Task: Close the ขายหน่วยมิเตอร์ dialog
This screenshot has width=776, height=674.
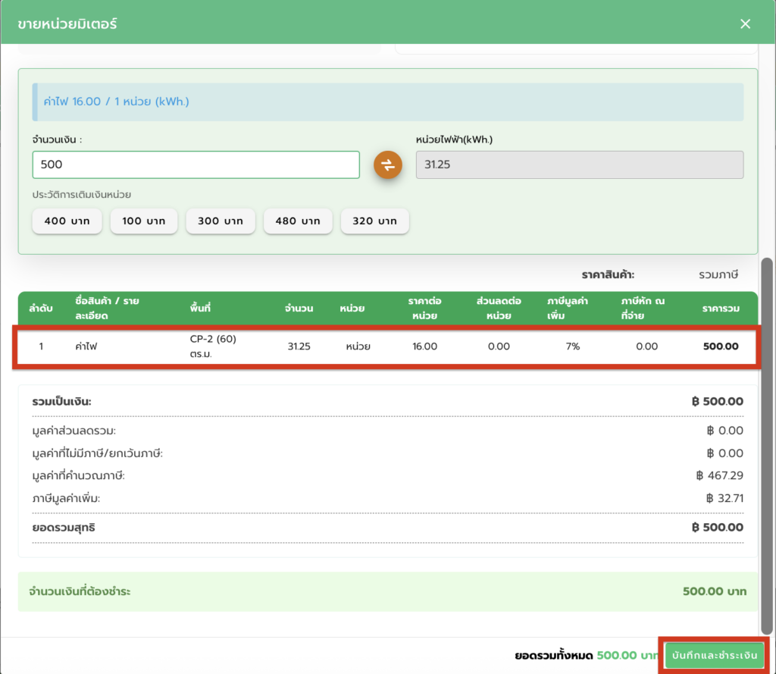Action: coord(745,24)
